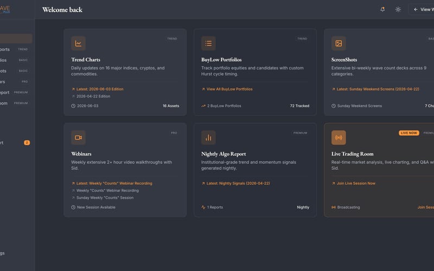Click the 72 Tracked text
This screenshot has width=434, height=271.
299,106
